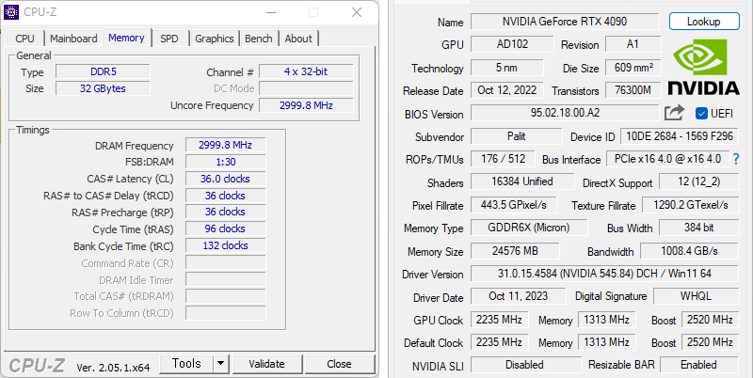Screen dimensions: 753x378
Task: Click the Memory Size value 24576 MB
Action: [515, 250]
